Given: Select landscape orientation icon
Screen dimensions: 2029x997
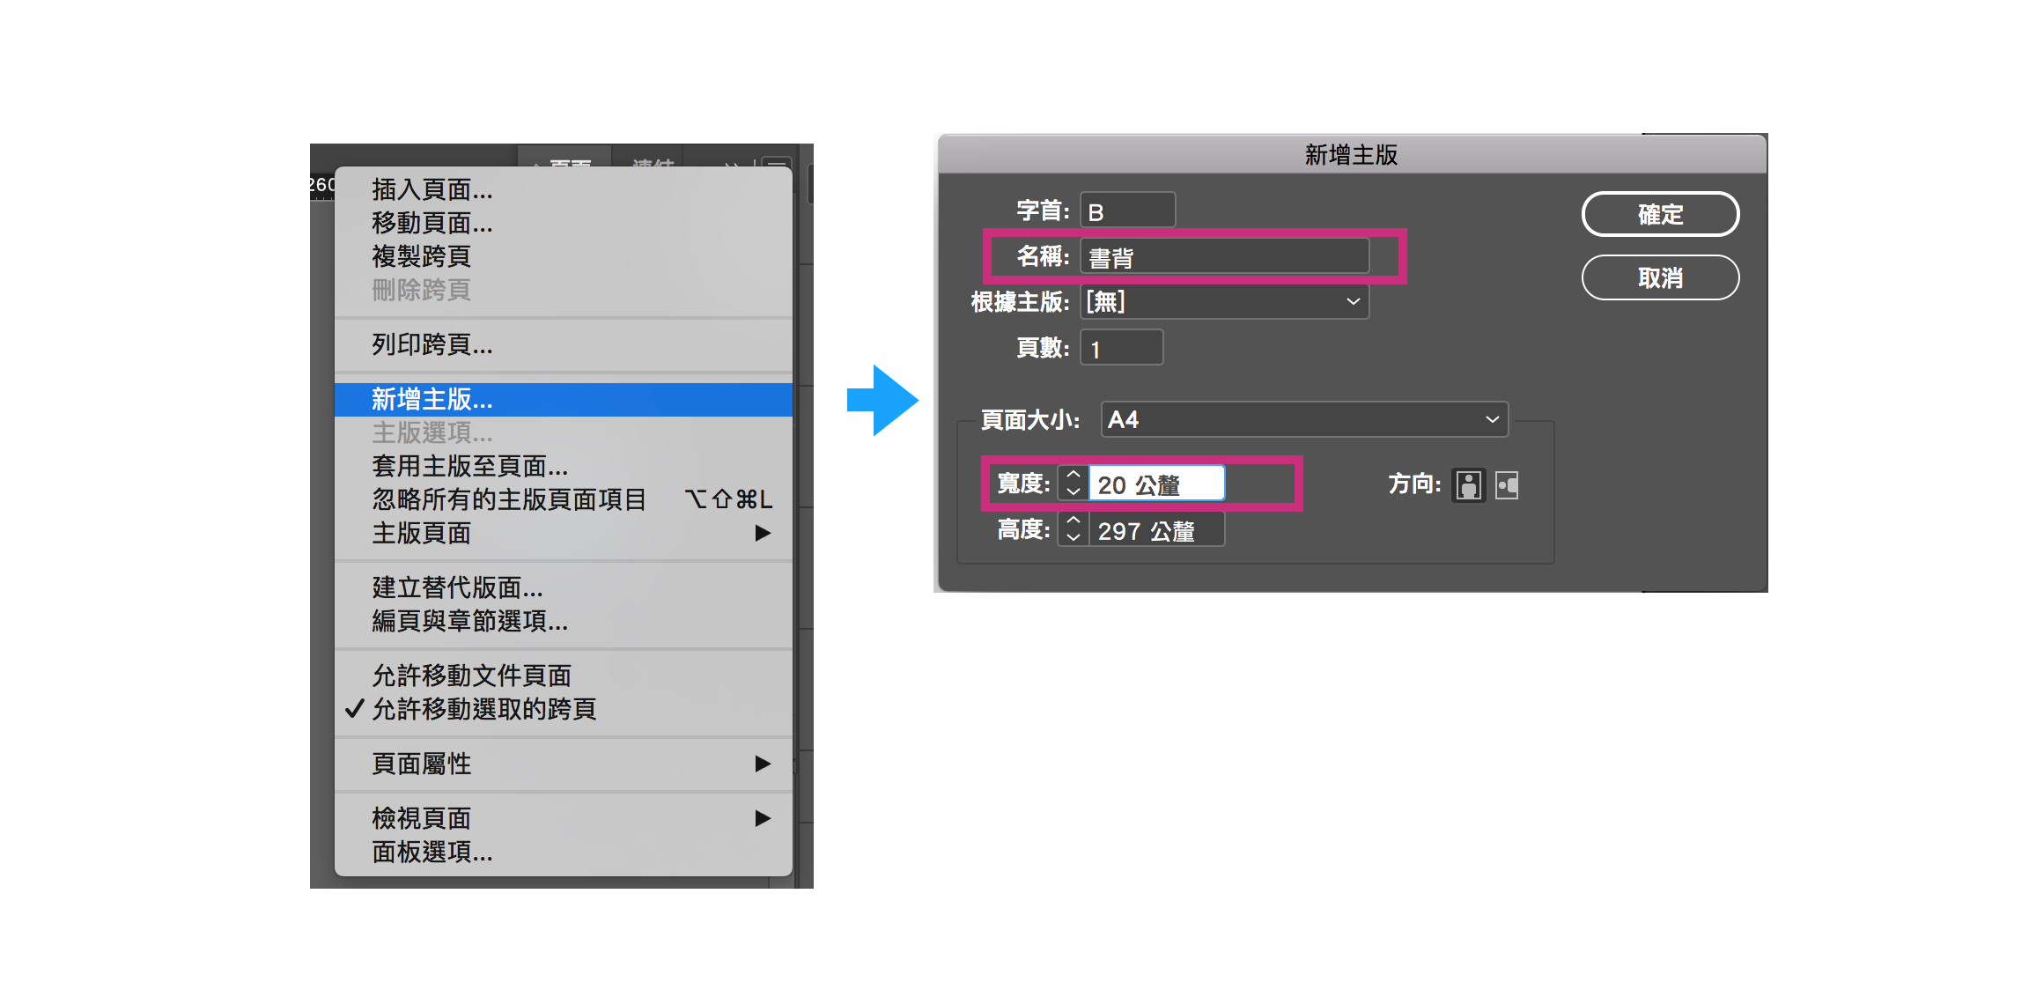Looking at the screenshot, I should [x=1507, y=485].
